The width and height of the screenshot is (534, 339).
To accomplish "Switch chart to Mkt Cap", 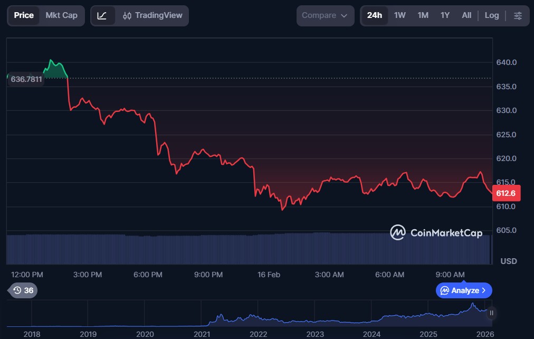I will click(x=61, y=16).
